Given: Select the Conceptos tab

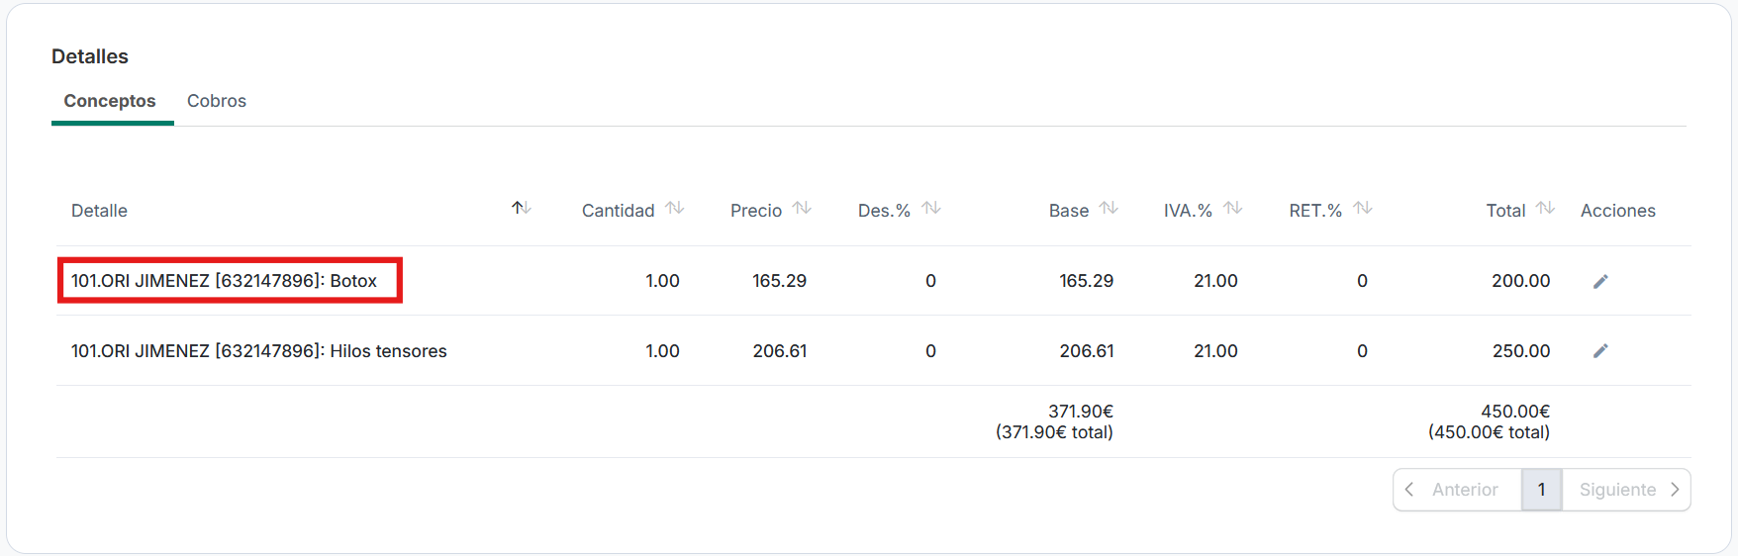Looking at the screenshot, I should pyautogui.click(x=110, y=101).
